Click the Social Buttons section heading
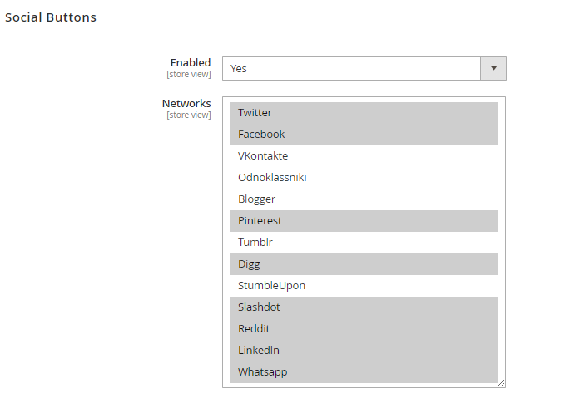 (x=51, y=17)
